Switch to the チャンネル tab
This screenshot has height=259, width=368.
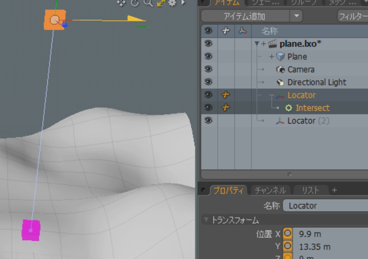[x=270, y=190]
